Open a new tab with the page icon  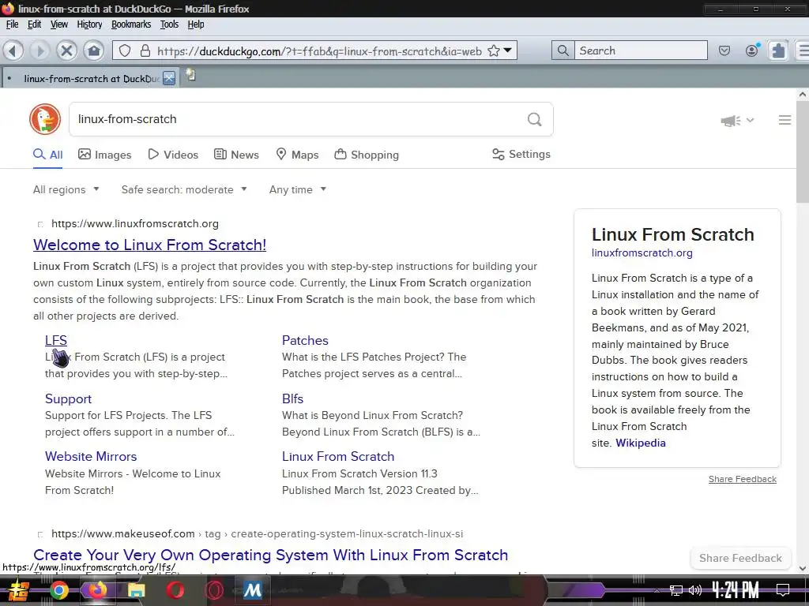(191, 75)
